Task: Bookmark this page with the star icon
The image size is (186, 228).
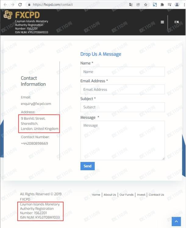Action: click(x=146, y=5)
